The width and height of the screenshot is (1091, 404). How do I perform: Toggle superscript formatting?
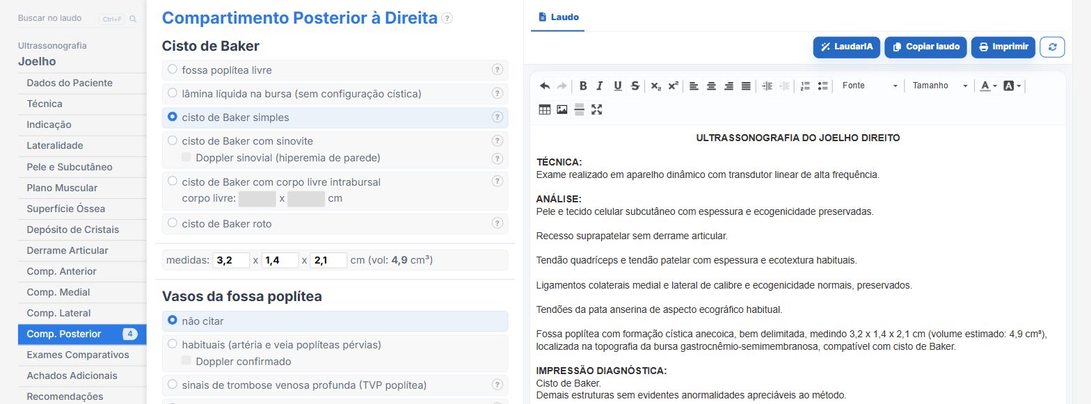674,86
